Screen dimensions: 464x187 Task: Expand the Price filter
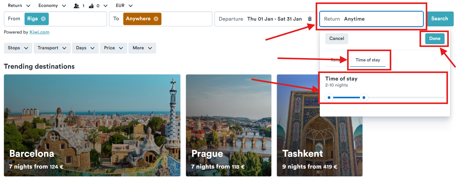click(113, 48)
